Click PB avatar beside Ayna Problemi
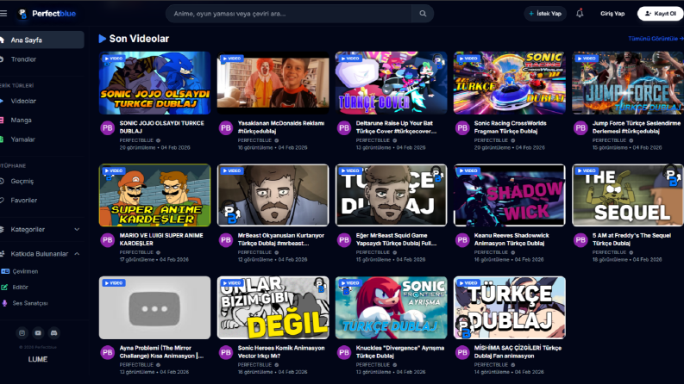This screenshot has width=684, height=384. [107, 352]
